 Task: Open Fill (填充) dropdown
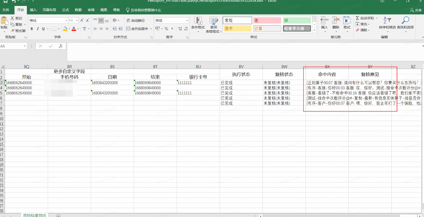click(363, 24)
